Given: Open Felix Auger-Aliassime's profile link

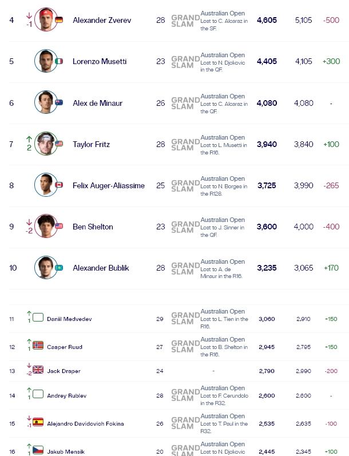Looking at the screenshot, I should (109, 185).
